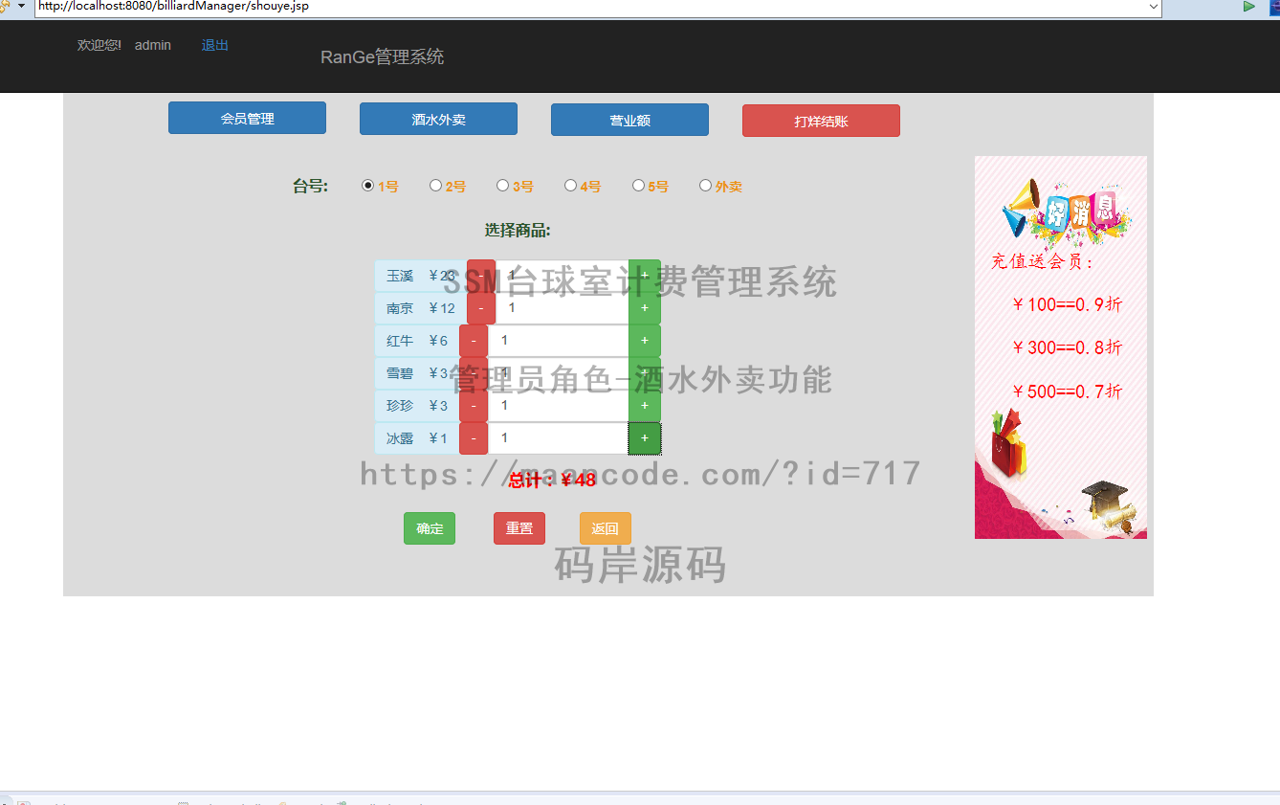Screen dimensions: 1280x805
Task: Click the ¥300==0.8折 promo line
Action: 1067,347
